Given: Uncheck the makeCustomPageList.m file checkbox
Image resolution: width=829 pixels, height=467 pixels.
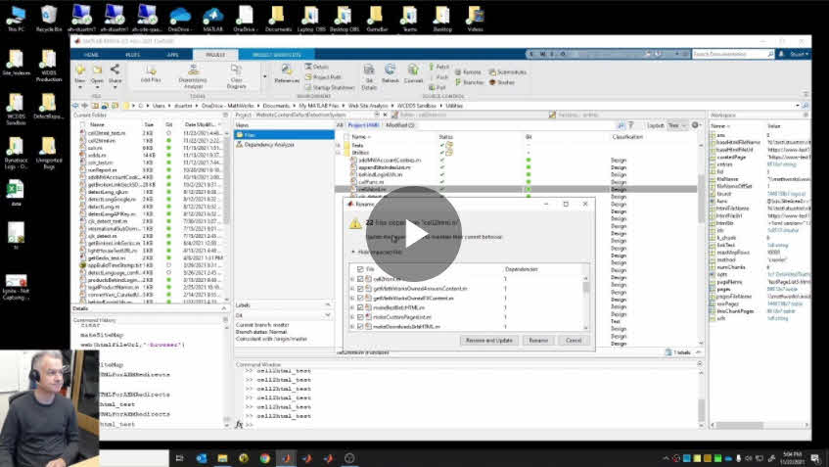Looking at the screenshot, I should pos(360,314).
